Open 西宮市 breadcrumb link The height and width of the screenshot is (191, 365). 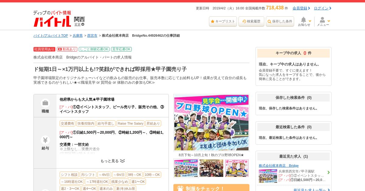tap(92, 35)
